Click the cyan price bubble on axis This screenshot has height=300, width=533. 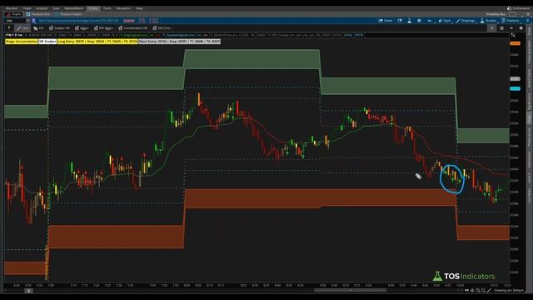(x=515, y=89)
